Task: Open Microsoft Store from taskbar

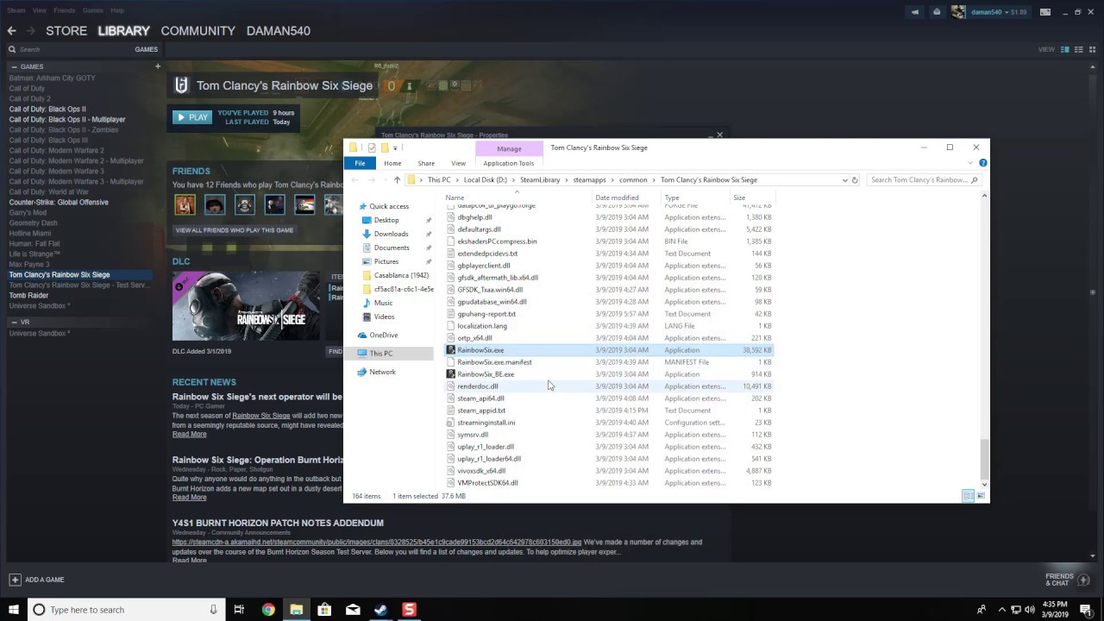Action: 324,610
